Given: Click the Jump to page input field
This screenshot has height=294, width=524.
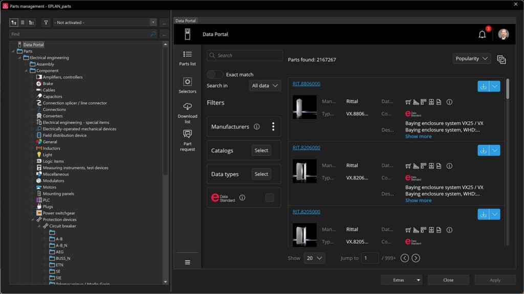Looking at the screenshot, I should (x=370, y=258).
